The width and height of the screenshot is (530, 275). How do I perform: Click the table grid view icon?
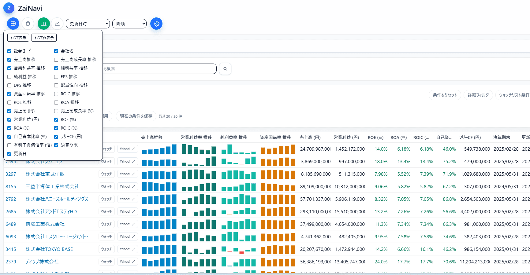coord(13,24)
